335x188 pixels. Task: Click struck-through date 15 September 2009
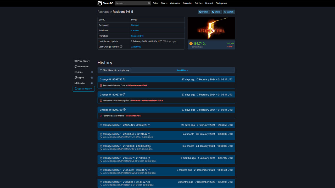point(137,85)
